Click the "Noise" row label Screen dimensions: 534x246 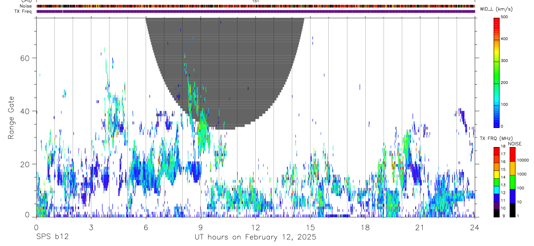tap(27, 6)
